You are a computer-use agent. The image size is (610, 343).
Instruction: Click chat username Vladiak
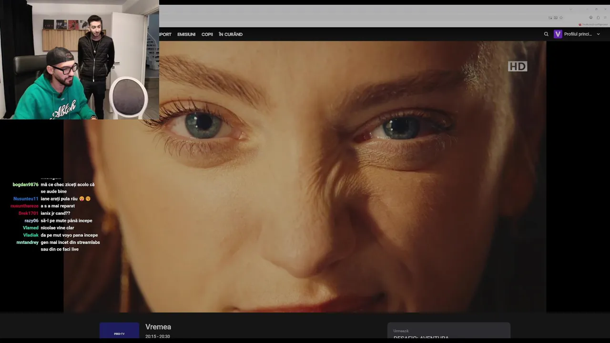click(x=30, y=235)
